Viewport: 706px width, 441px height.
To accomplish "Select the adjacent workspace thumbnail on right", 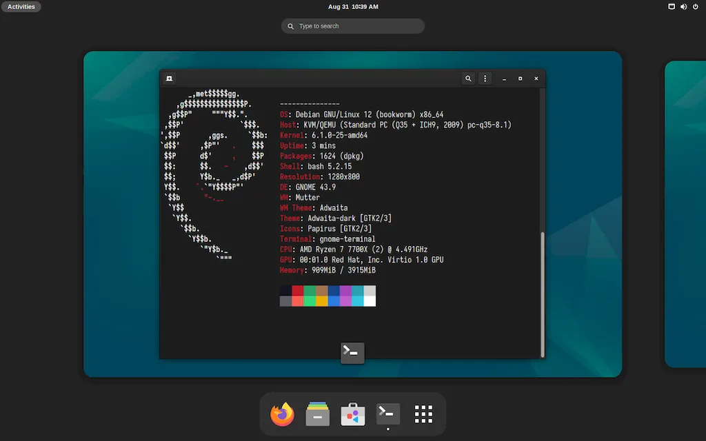I will [x=685, y=214].
